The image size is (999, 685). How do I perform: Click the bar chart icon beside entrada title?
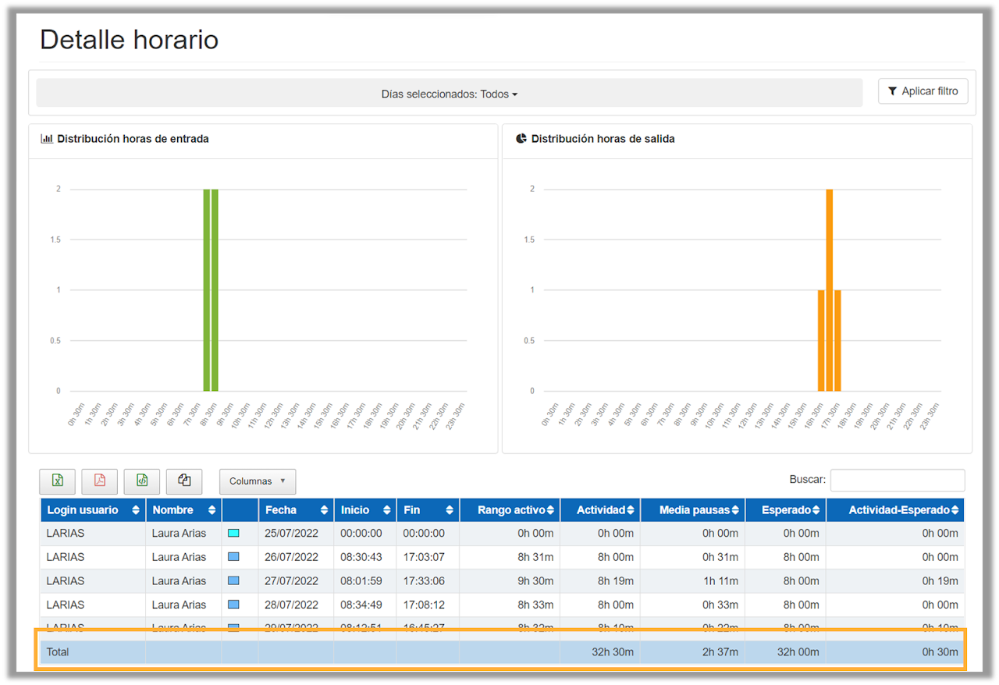(x=47, y=139)
